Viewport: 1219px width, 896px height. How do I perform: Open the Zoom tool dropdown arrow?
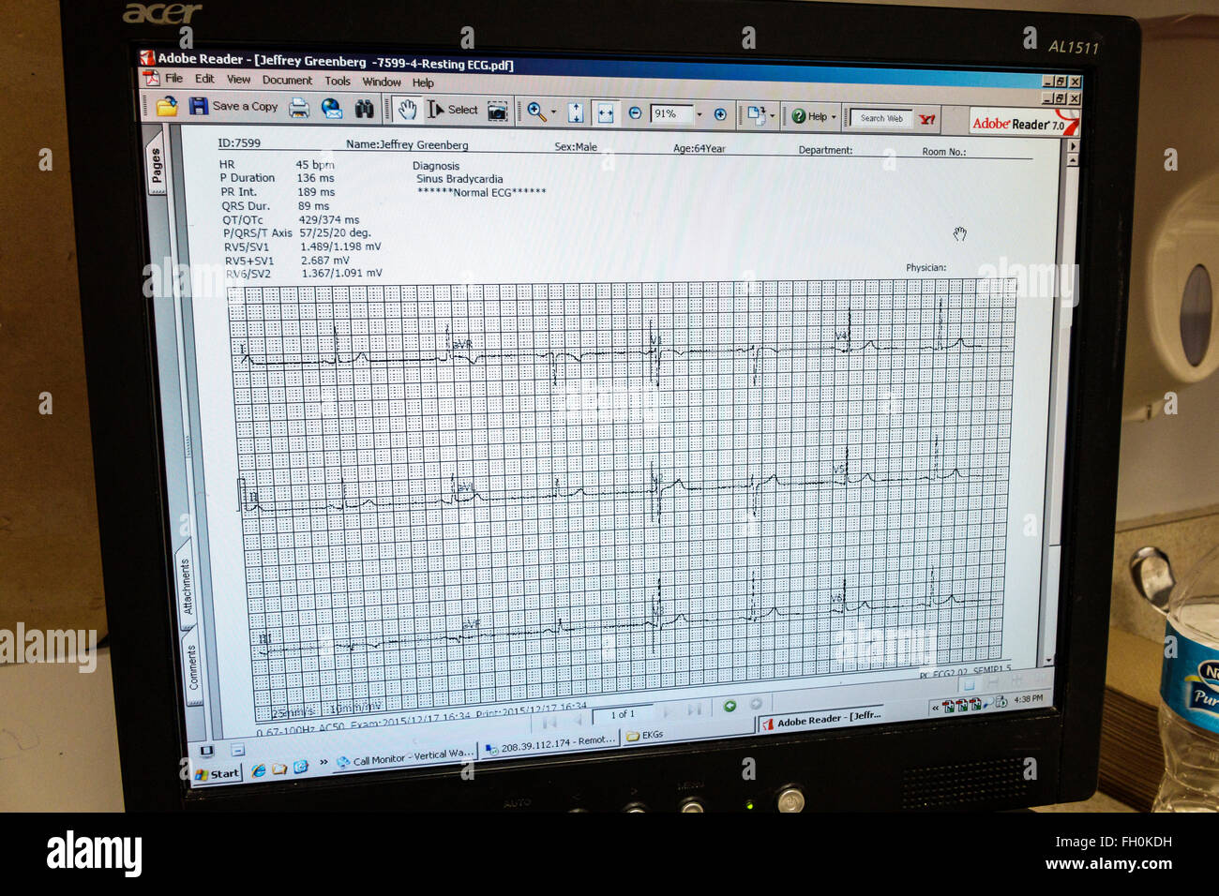553,112
